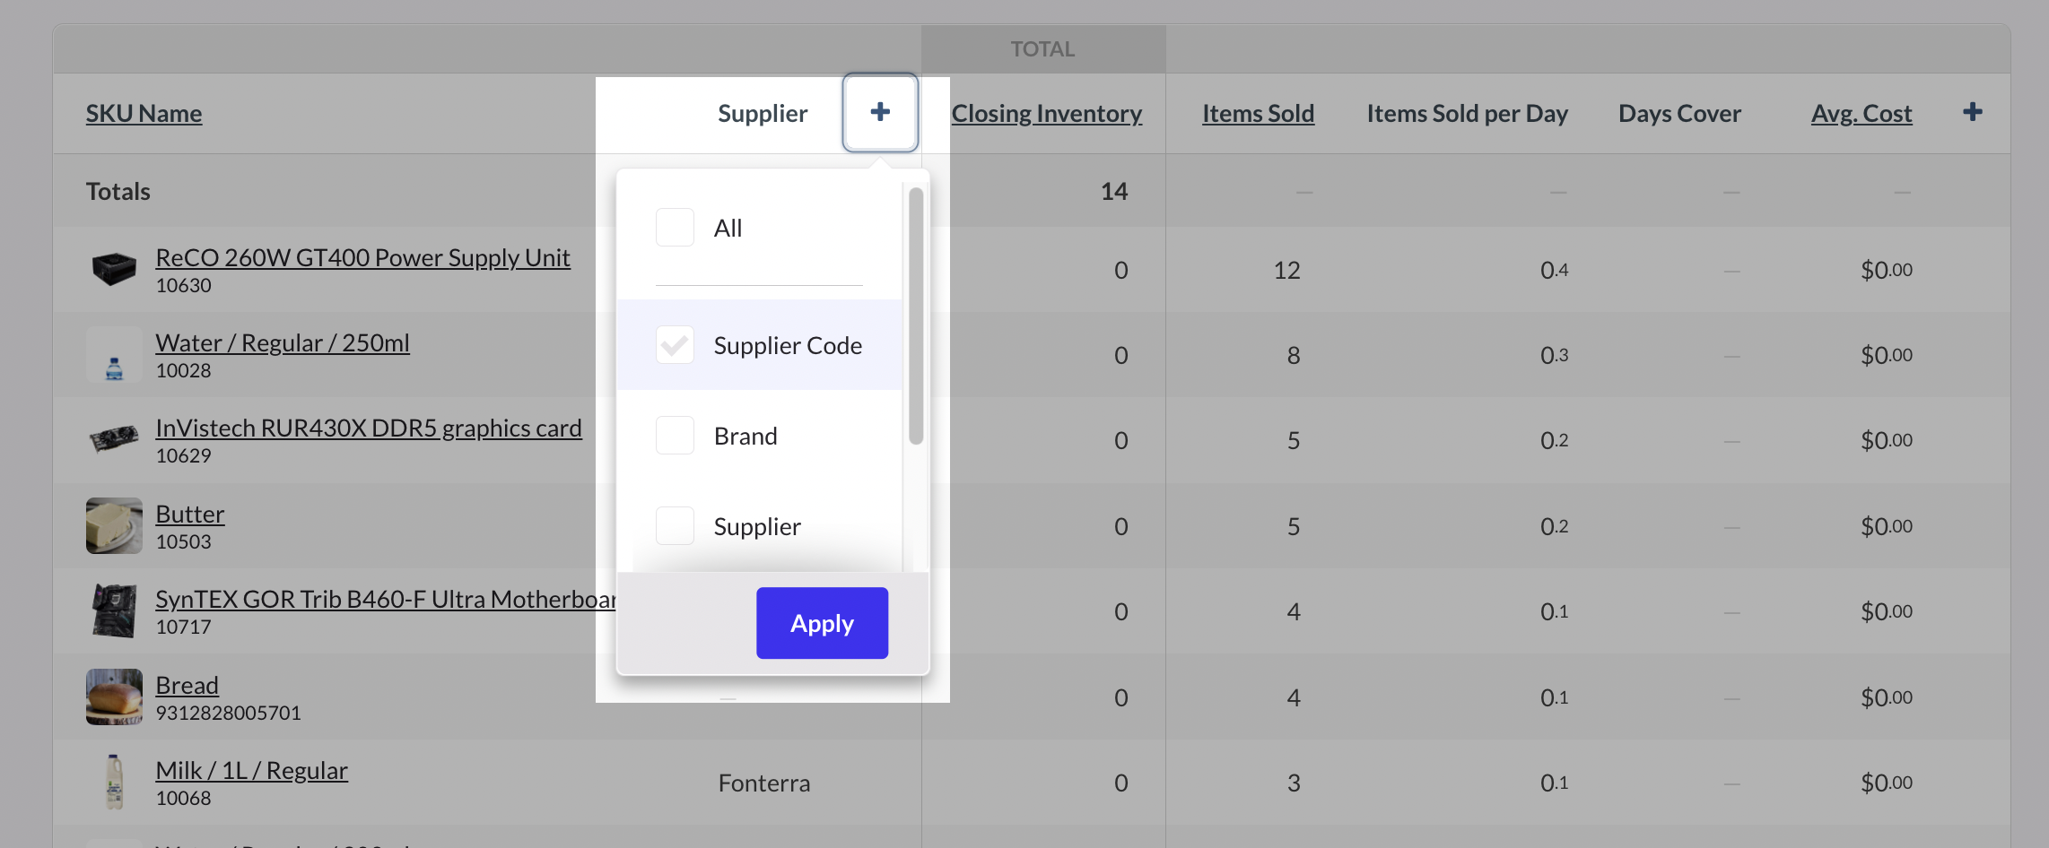Click the Water Regular 250ml product image
The image size is (2049, 848).
pyautogui.click(x=114, y=355)
